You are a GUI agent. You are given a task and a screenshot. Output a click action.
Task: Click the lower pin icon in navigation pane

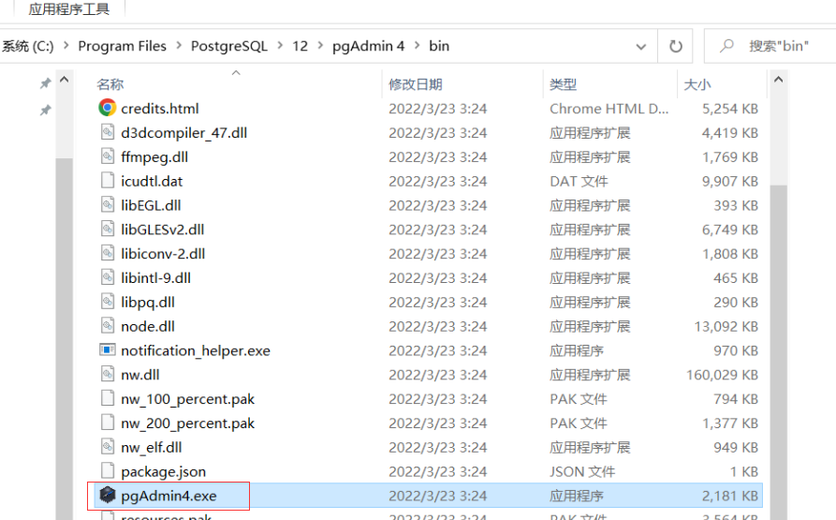[45, 111]
